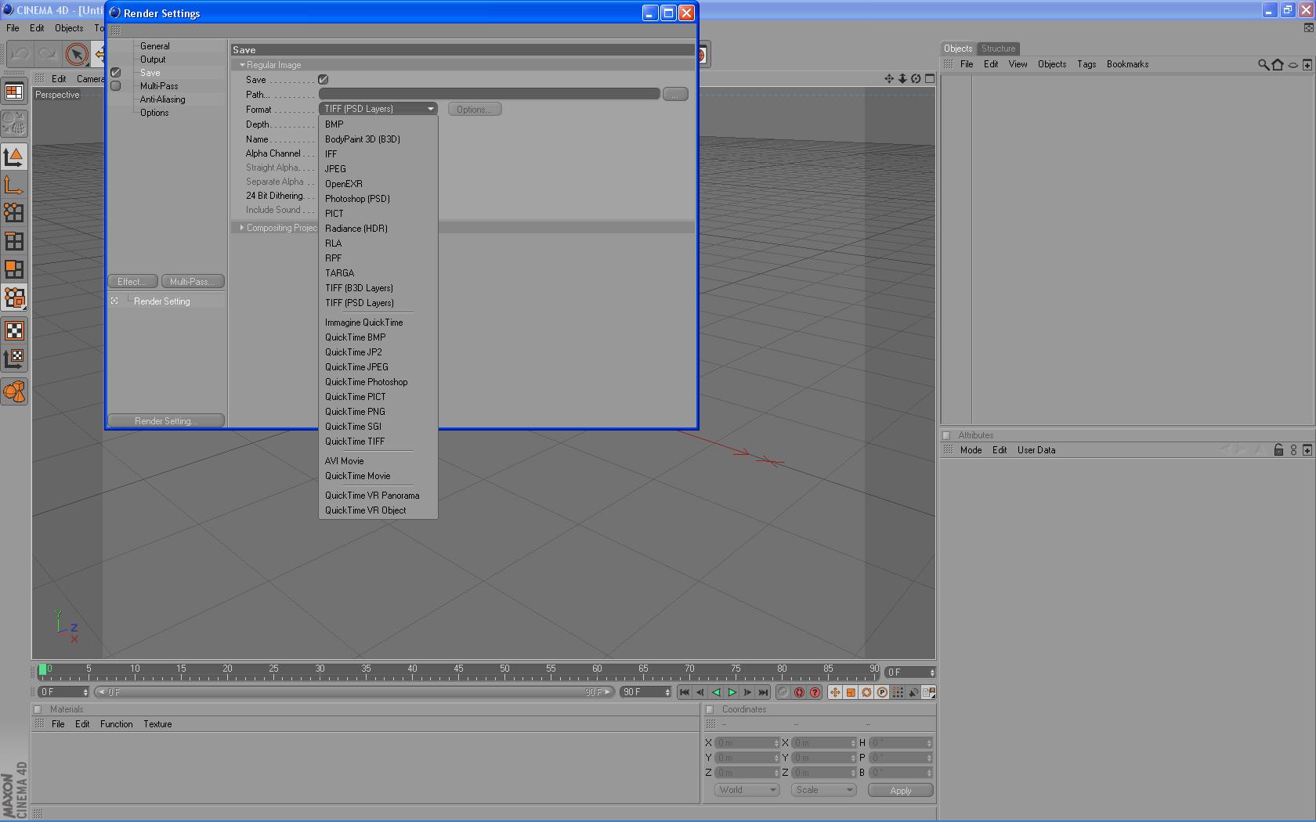Open the World coordinate system dropdown
This screenshot has height=822, width=1316.
point(747,790)
